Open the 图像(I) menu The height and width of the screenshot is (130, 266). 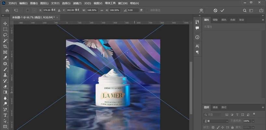(34, 3)
